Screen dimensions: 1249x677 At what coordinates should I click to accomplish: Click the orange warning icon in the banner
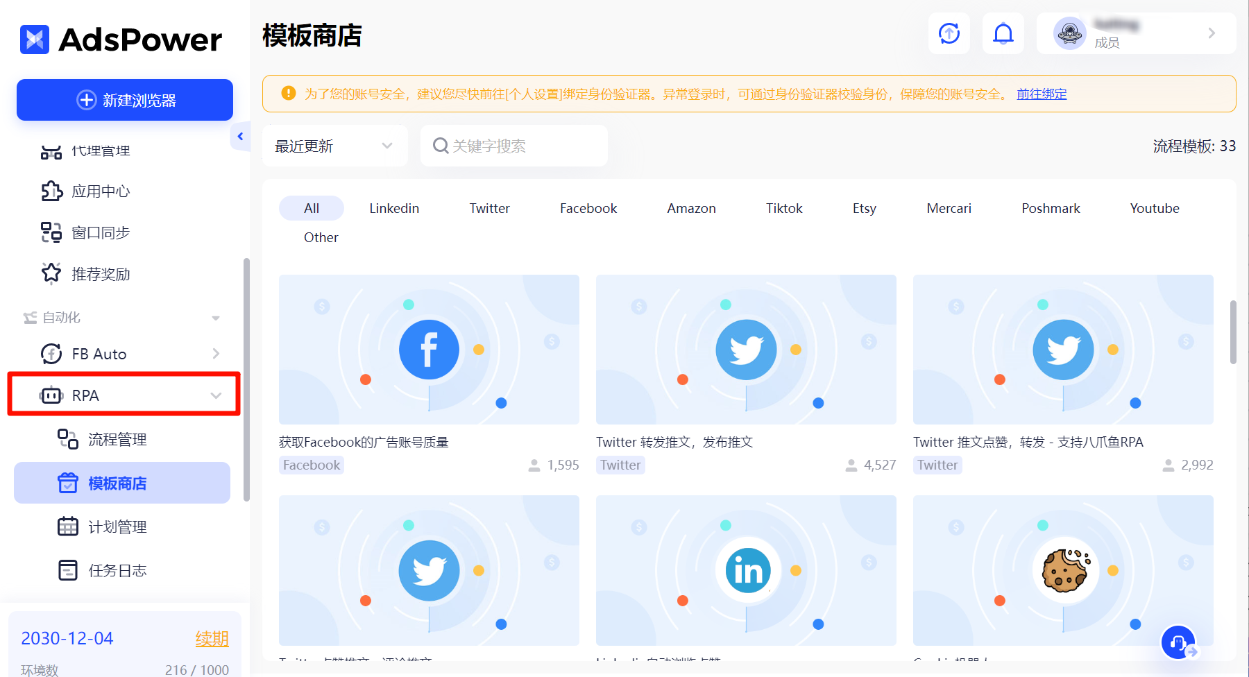coord(289,93)
